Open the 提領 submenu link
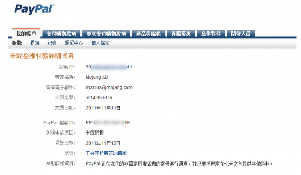The width and height of the screenshot is (301, 175). 35,43
